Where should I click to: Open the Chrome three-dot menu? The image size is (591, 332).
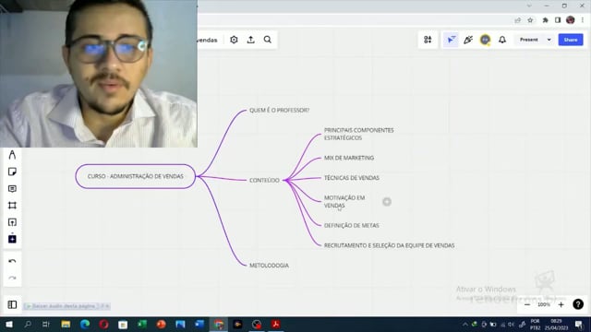click(x=583, y=20)
